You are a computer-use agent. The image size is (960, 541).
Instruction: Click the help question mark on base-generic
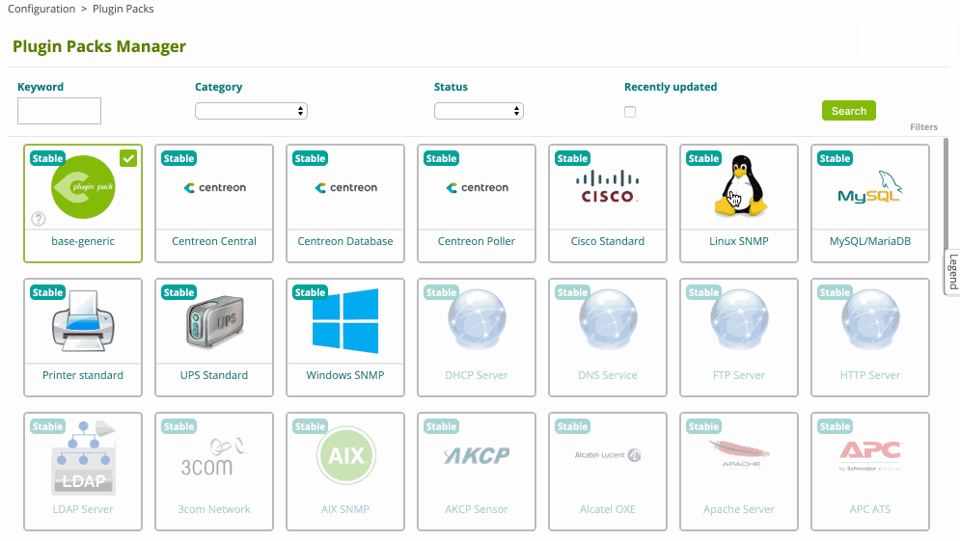tap(40, 219)
